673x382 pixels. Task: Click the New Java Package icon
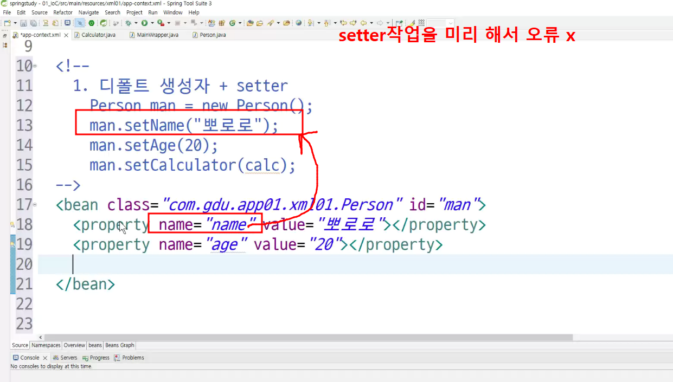pos(222,23)
